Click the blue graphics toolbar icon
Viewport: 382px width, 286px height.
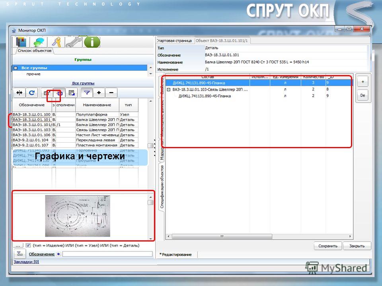pos(59,93)
